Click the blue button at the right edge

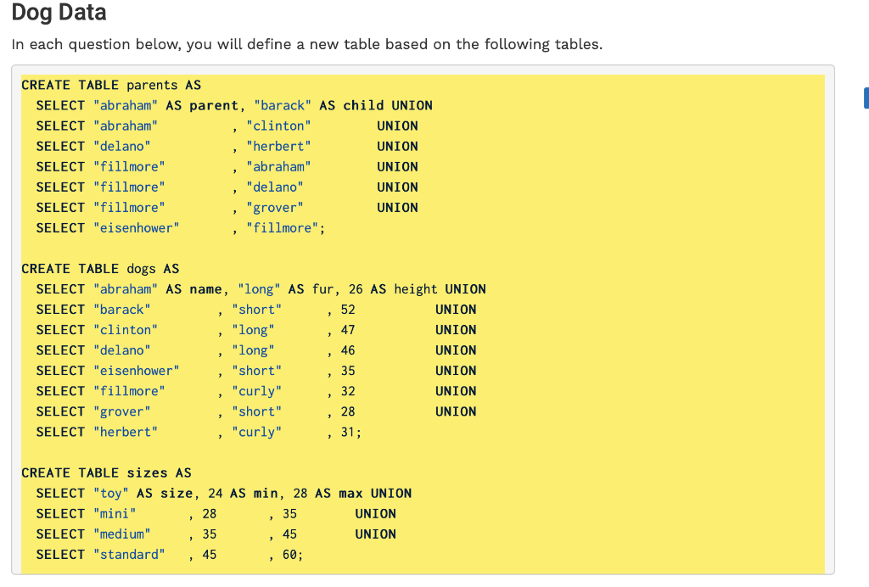(866, 98)
